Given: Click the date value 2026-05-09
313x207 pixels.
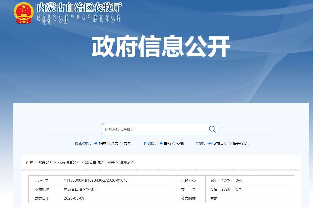Looking at the screenshot, I should tap(74, 198).
